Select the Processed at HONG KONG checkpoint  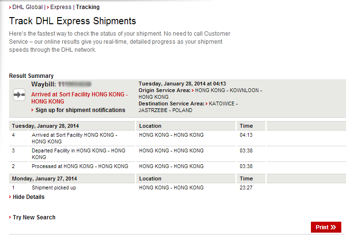(80, 166)
